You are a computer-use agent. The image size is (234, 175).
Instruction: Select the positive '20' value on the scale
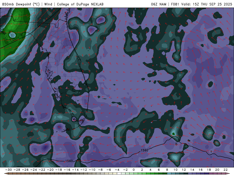pyautogui.click(x=217, y=170)
